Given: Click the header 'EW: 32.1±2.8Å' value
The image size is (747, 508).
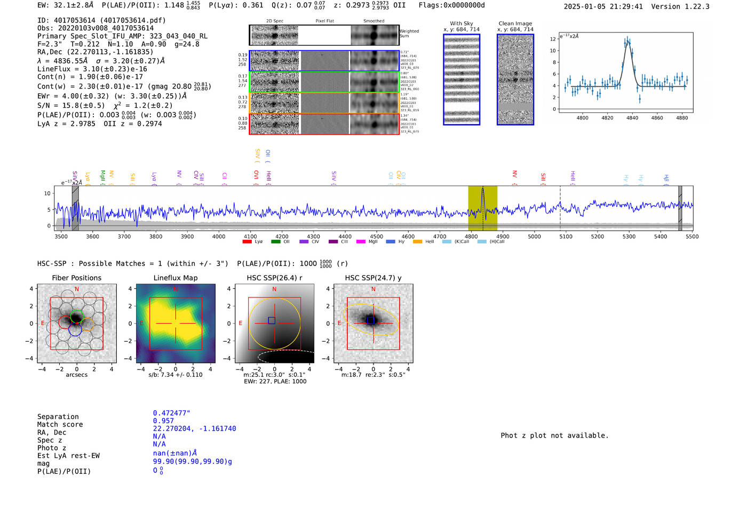Looking at the screenshot, I should tap(65, 5).
